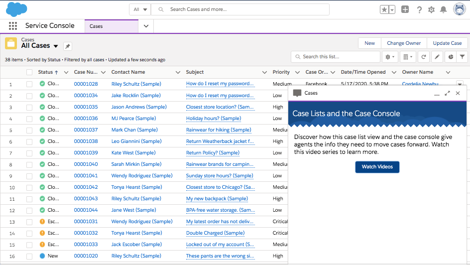Open the Owner Name column menu chevron
Screen dimensions: 470x269
point(448,72)
